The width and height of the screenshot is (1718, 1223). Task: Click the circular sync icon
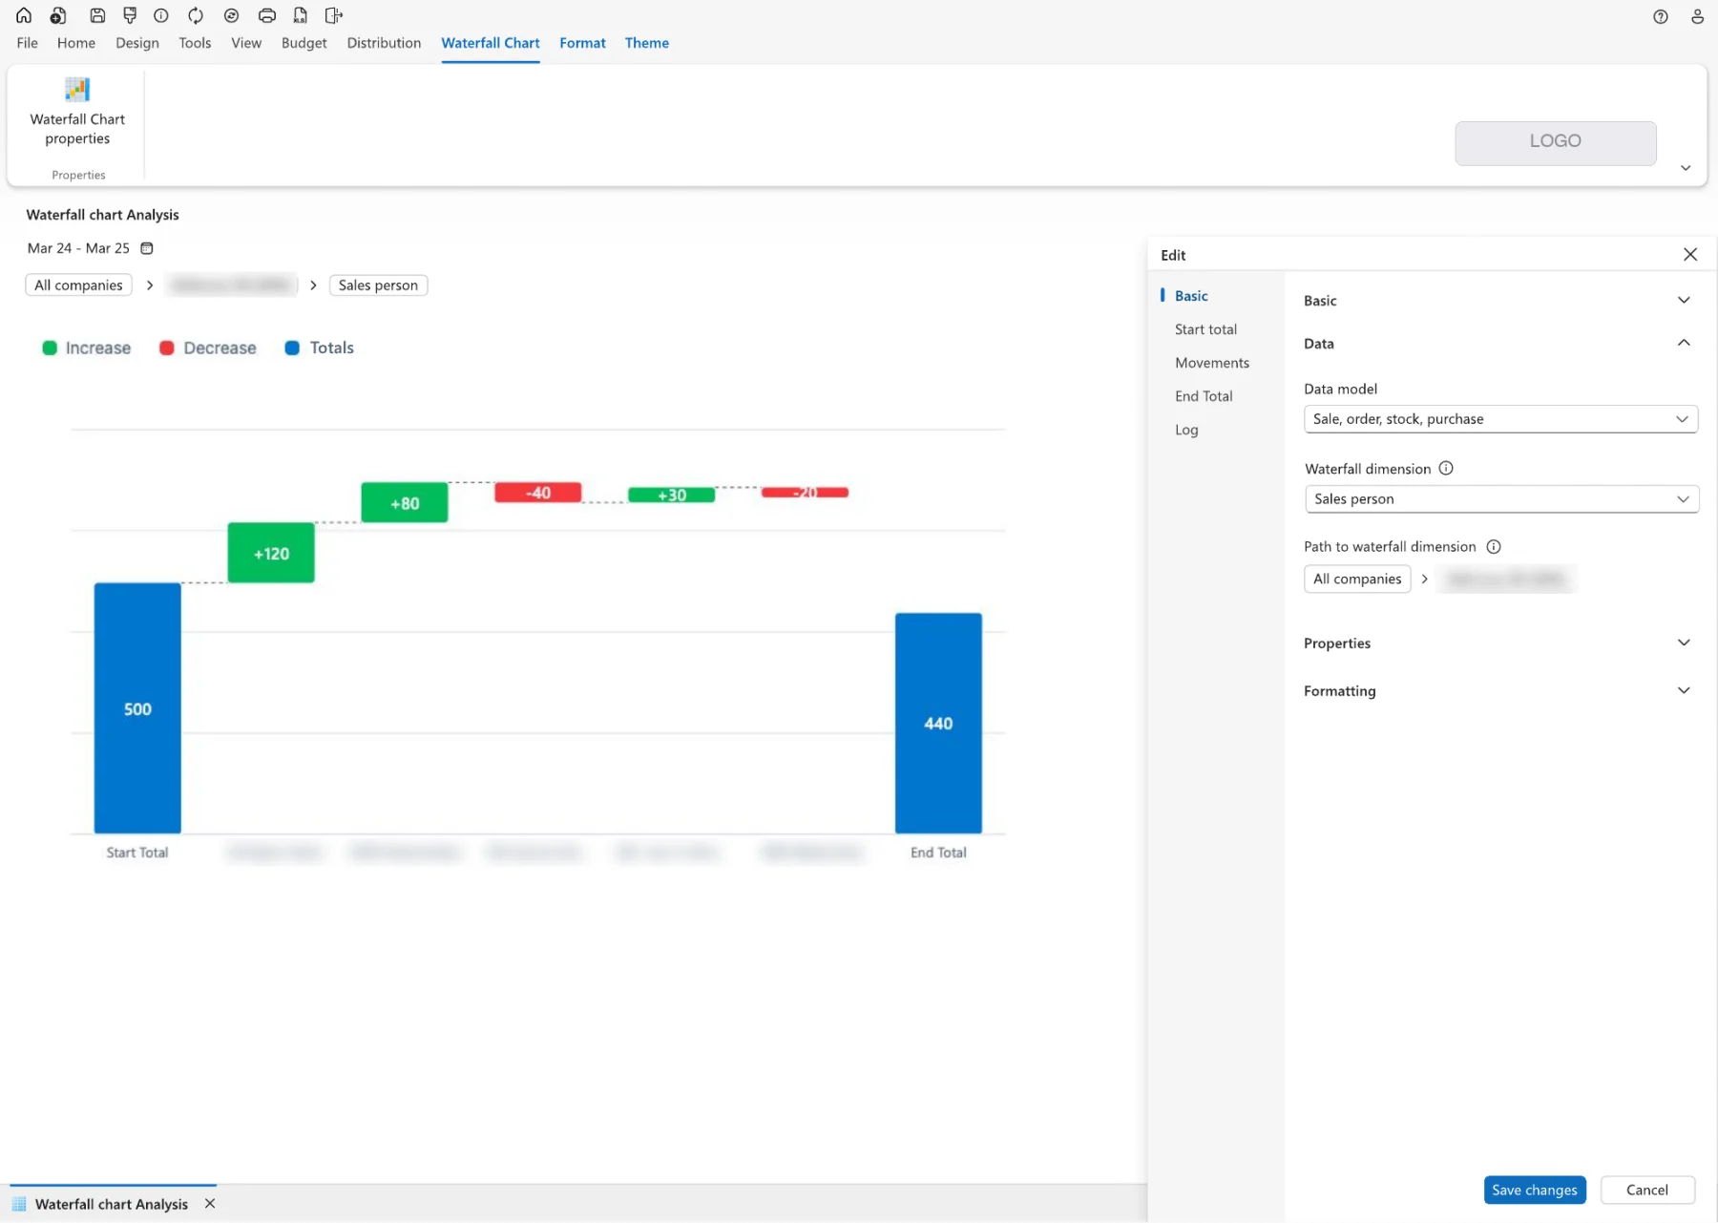231,15
